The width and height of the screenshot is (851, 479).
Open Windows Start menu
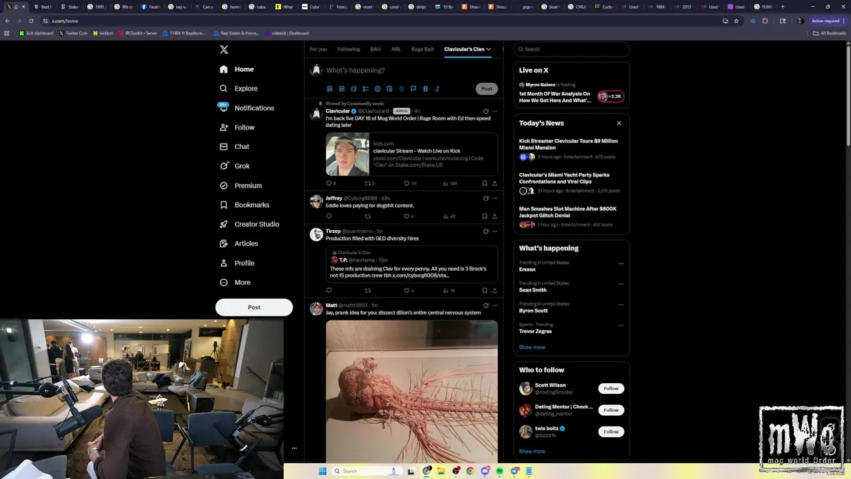[322, 471]
